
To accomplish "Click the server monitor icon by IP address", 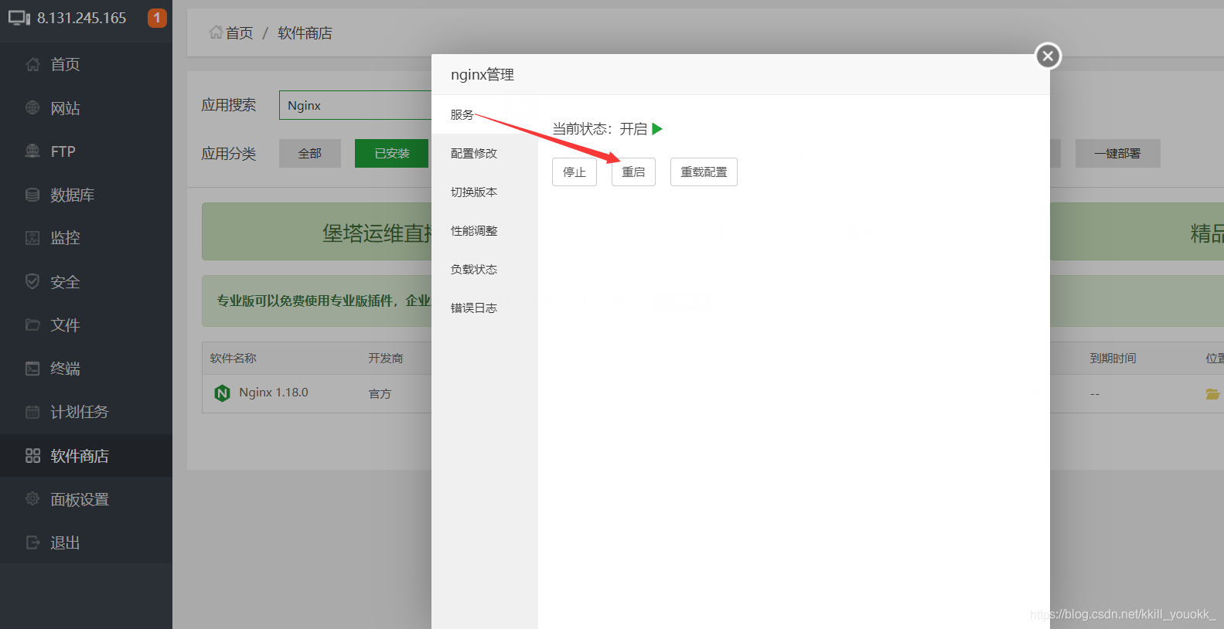I will (19, 18).
